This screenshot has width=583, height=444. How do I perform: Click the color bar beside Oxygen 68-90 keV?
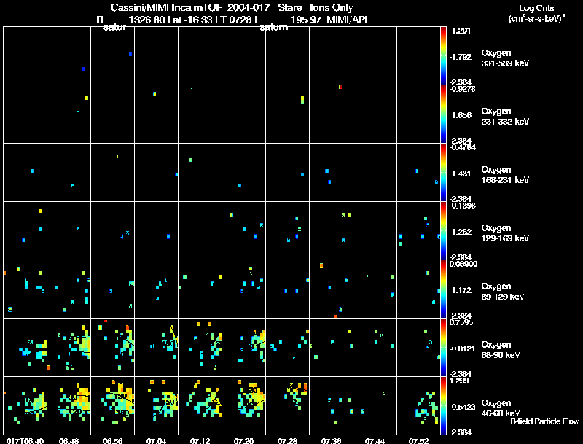pyautogui.click(x=443, y=348)
